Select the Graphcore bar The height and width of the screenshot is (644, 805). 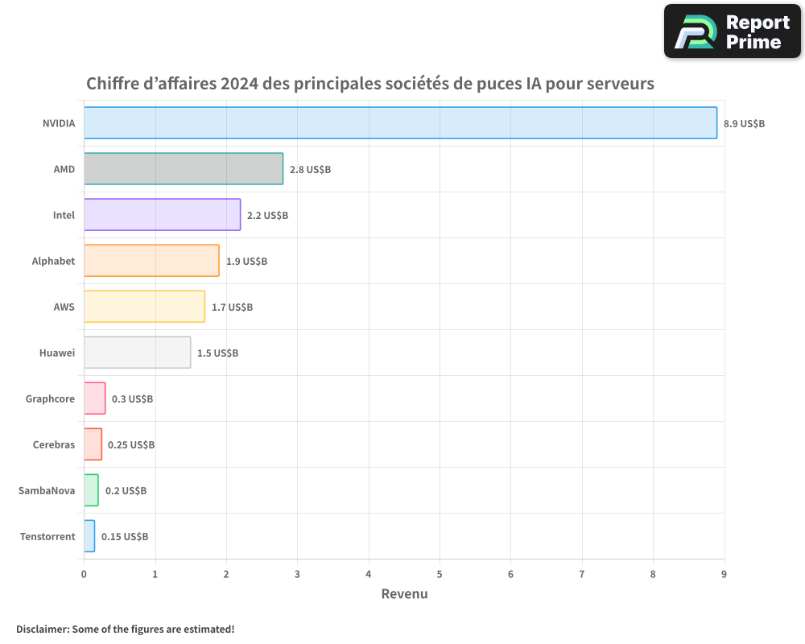[x=93, y=398]
